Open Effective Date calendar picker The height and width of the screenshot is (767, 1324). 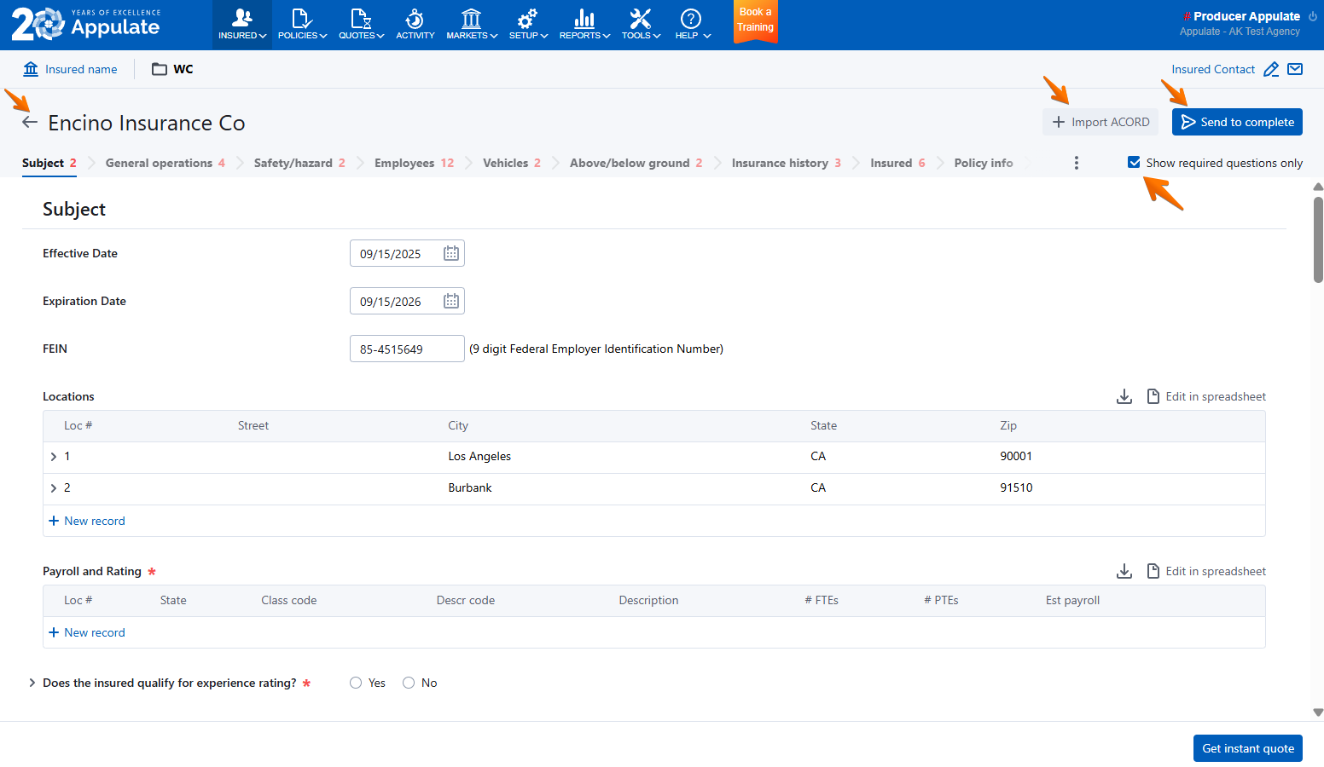pyautogui.click(x=451, y=253)
